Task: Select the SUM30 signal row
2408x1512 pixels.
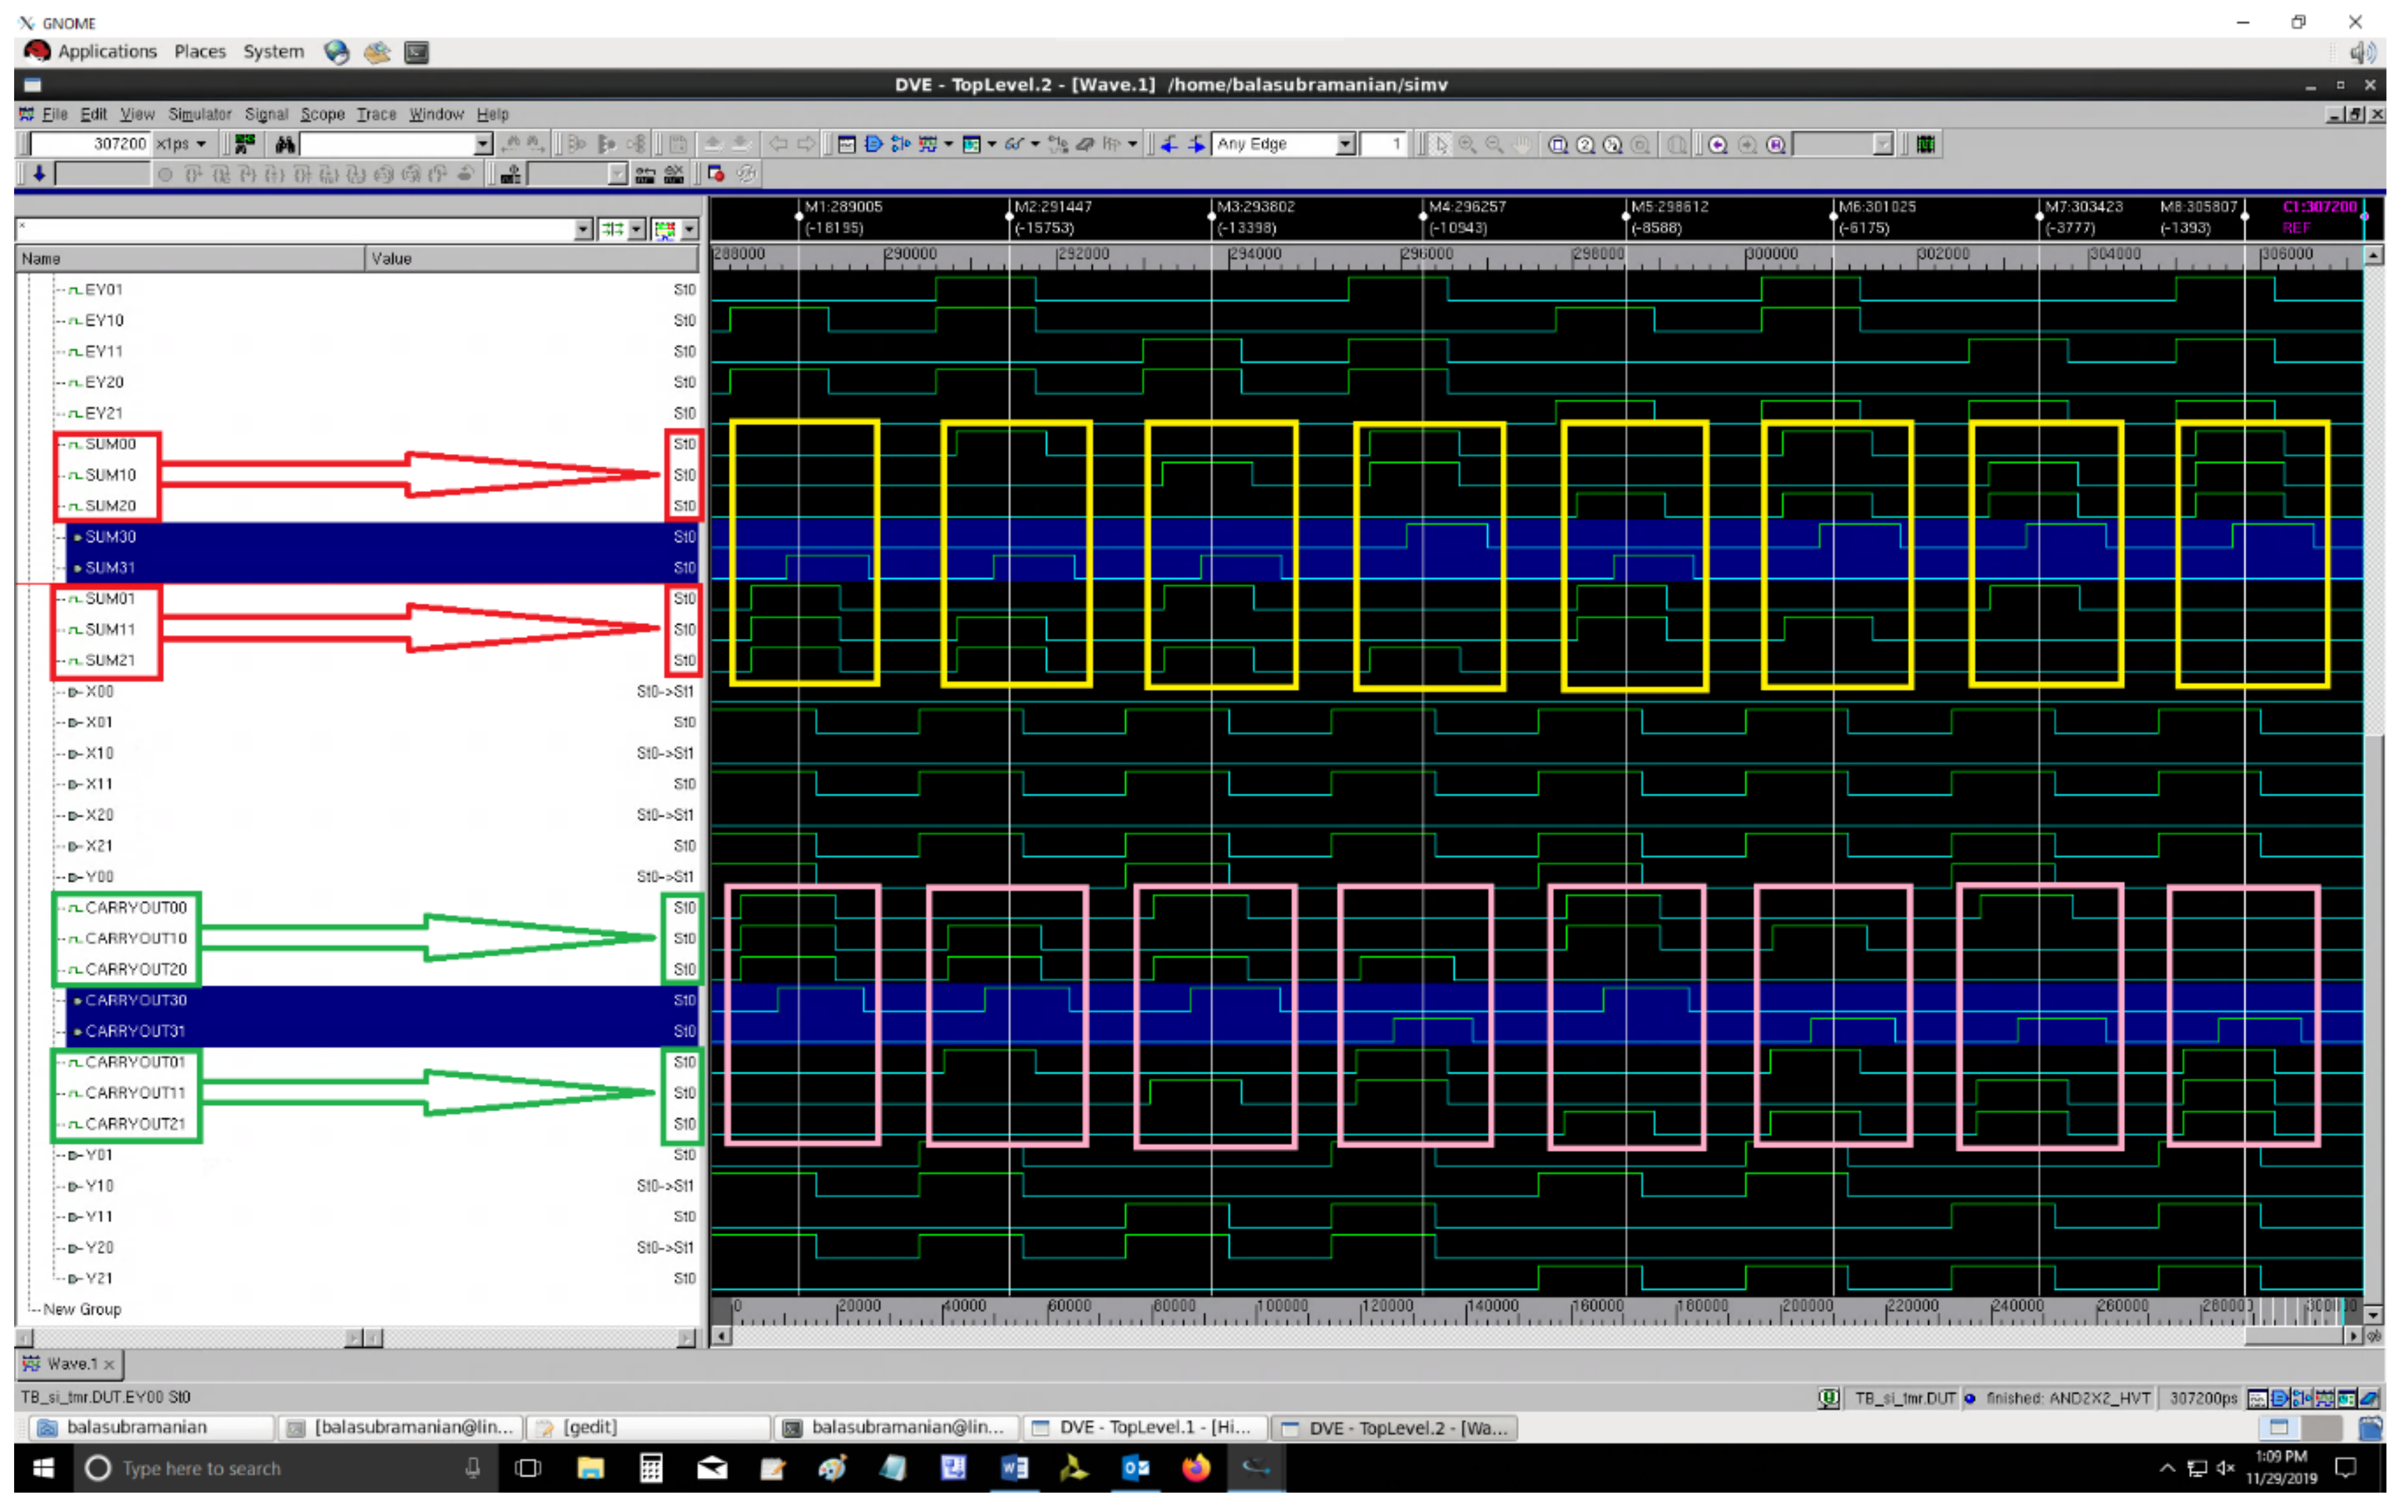Action: pos(110,537)
